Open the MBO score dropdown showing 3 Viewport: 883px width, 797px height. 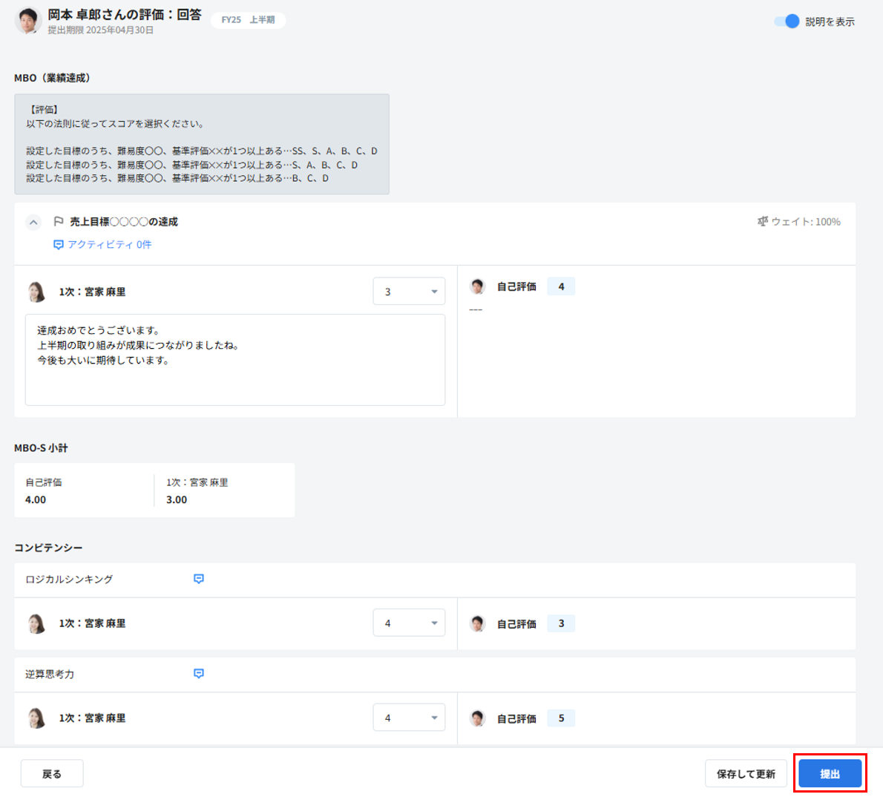tap(409, 292)
